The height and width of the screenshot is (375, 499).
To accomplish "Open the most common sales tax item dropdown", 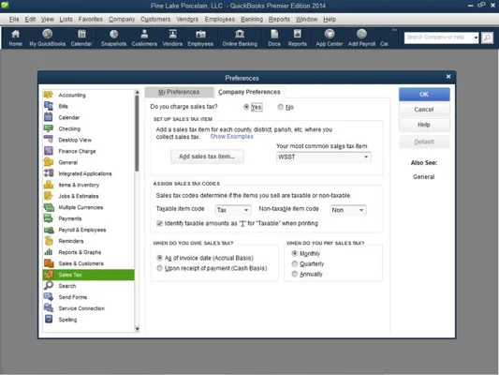I will [366, 157].
